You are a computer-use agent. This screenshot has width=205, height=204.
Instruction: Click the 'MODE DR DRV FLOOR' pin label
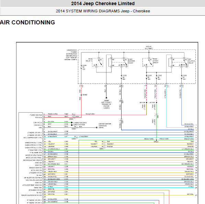pos(34,155)
